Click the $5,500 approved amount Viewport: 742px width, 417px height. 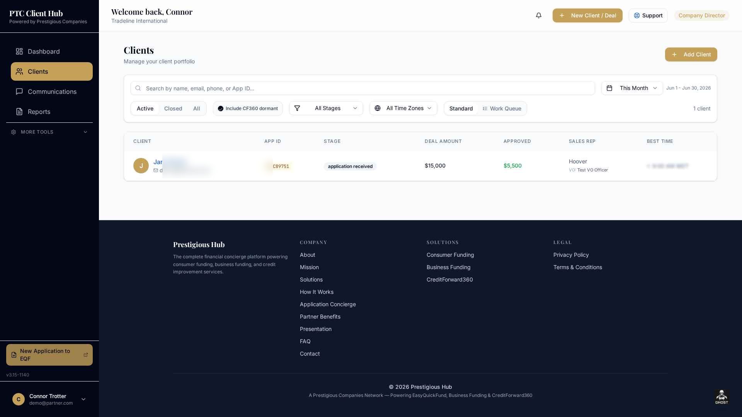pyautogui.click(x=512, y=166)
